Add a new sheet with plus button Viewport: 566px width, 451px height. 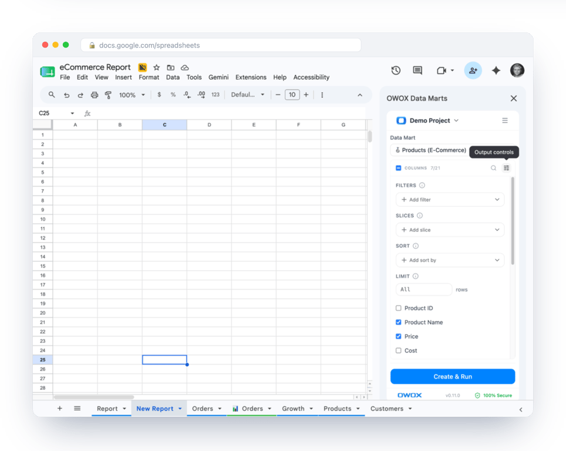click(x=59, y=408)
